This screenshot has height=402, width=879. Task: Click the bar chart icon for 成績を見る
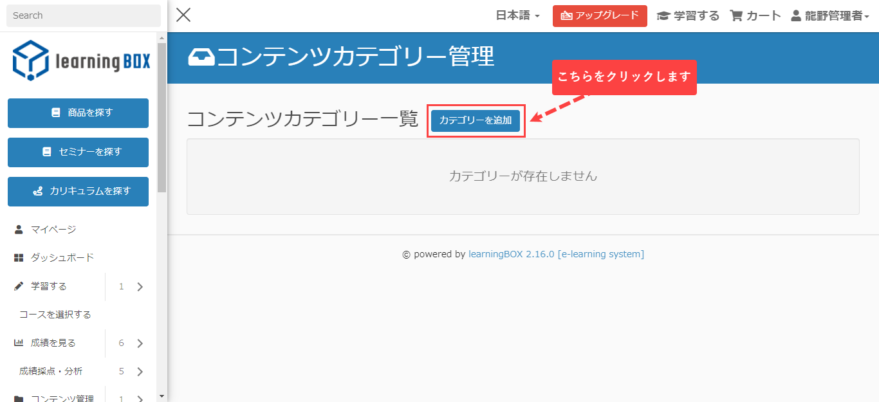[19, 343]
